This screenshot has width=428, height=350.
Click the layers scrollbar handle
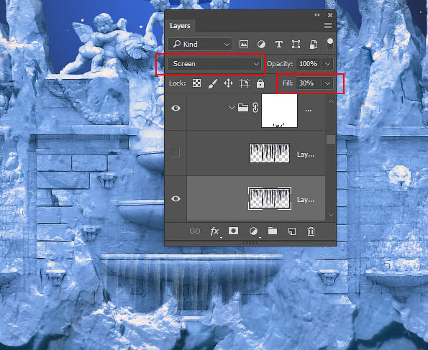331,139
